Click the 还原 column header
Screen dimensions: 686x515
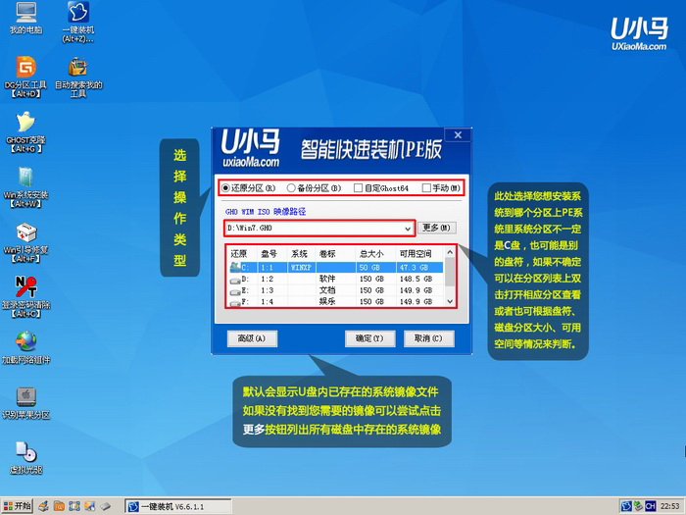coord(242,254)
